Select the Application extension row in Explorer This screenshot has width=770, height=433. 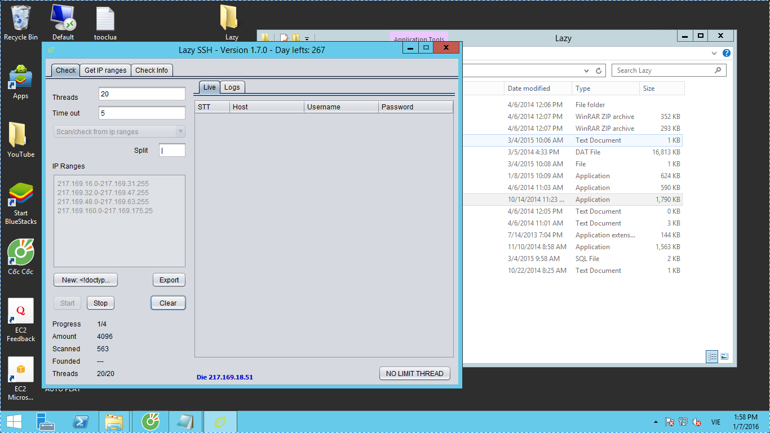click(x=572, y=235)
